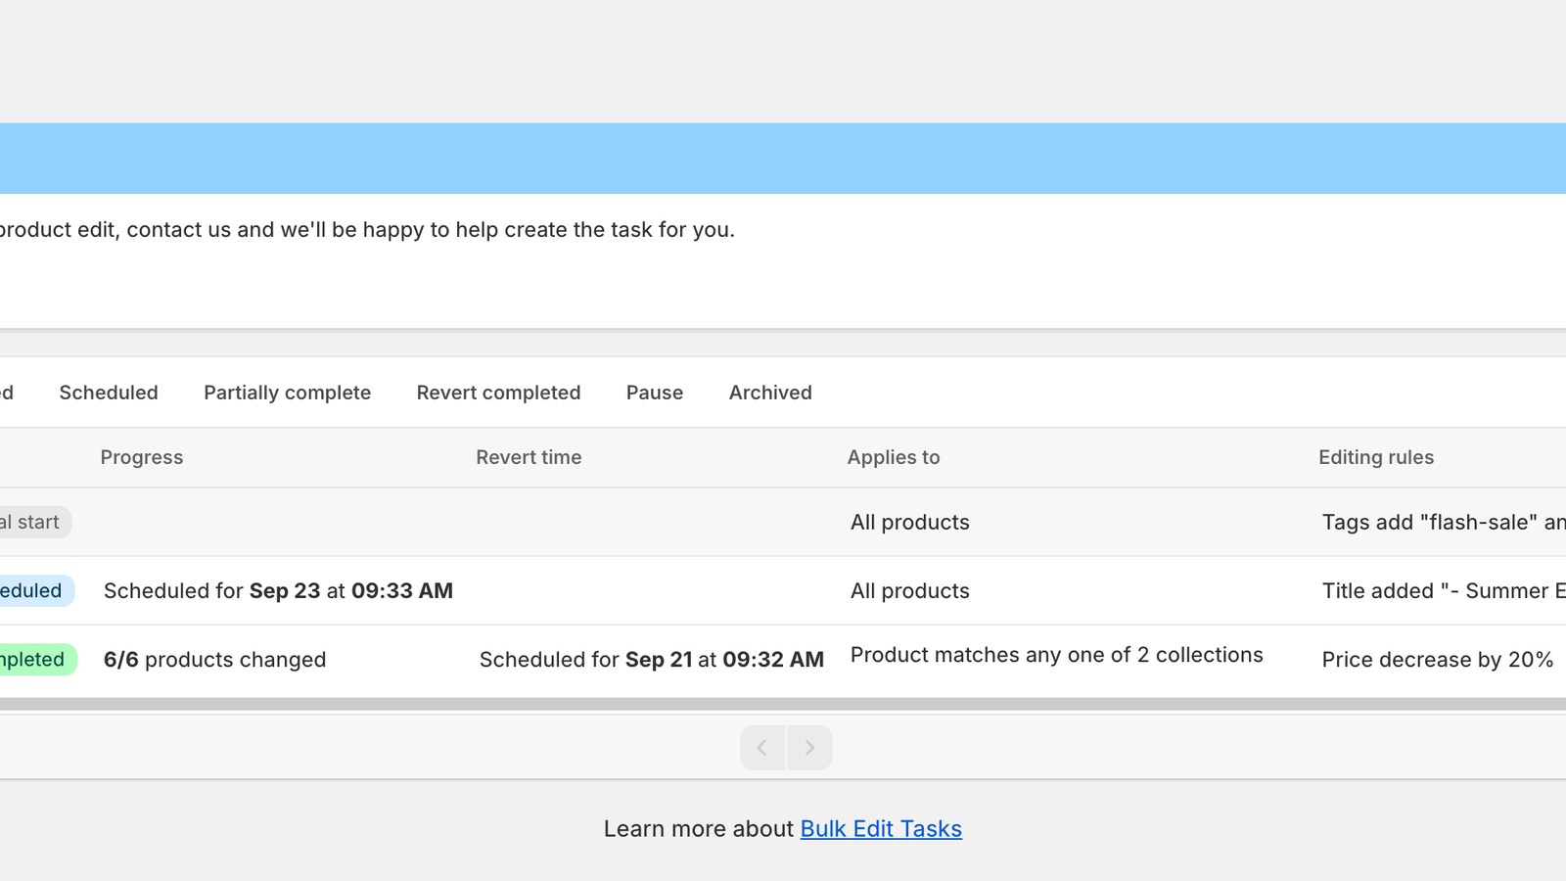Viewport: 1566px width, 881px height.
Task: Click the 'Title added - Summer' editing rule
Action: tap(1444, 591)
